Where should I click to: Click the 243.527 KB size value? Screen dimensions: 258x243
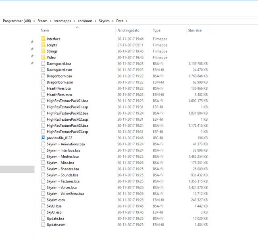[x=199, y=200]
